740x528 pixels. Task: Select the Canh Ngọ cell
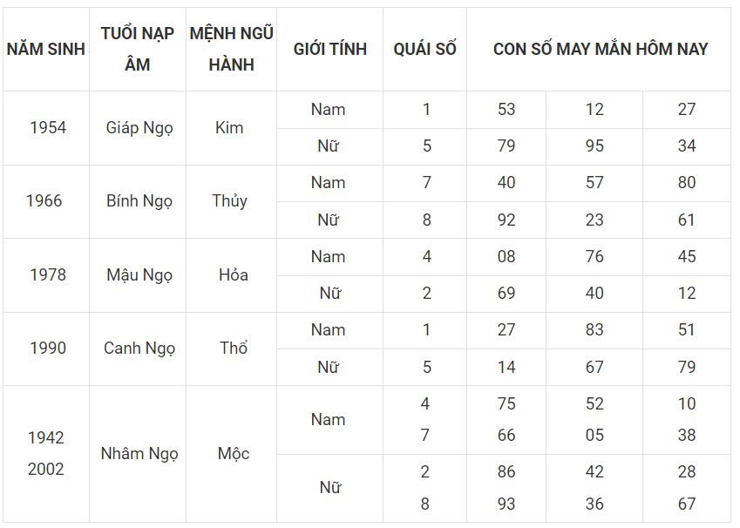(x=139, y=348)
